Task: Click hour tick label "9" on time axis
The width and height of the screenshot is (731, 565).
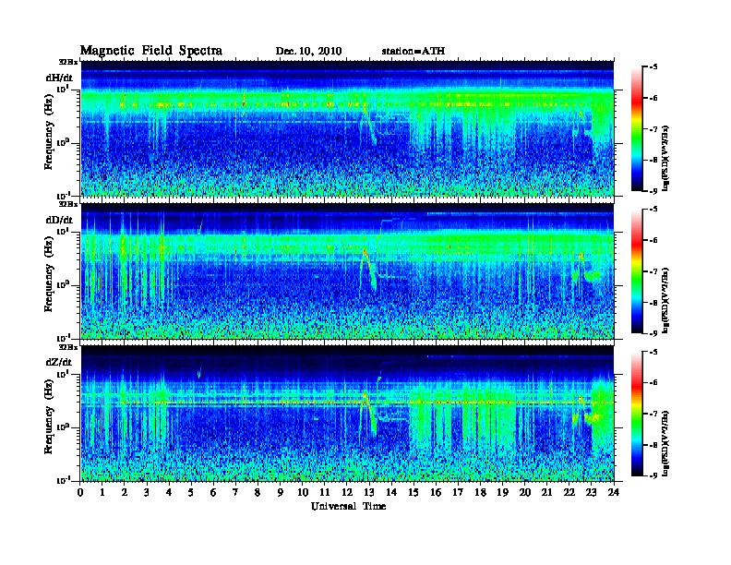Action: (281, 492)
